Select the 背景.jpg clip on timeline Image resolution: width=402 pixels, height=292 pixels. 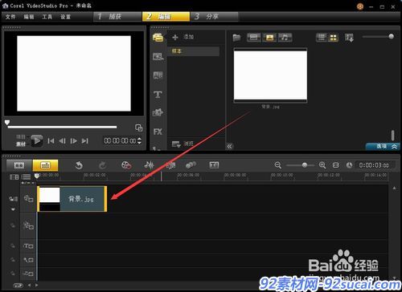pos(72,199)
